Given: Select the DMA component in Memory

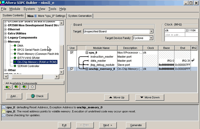Looking at the screenshot, I should pyautogui.click(x=20, y=46).
